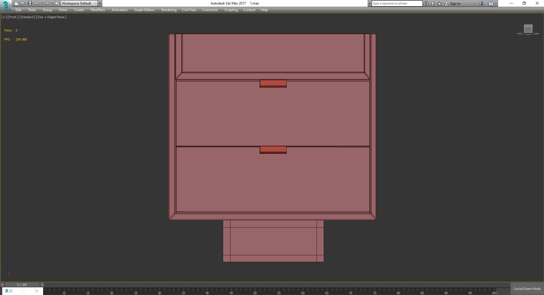Screen dimensions: 544x295
Task: Undo the last action with the undo arrow
Action: (x=37, y=3)
